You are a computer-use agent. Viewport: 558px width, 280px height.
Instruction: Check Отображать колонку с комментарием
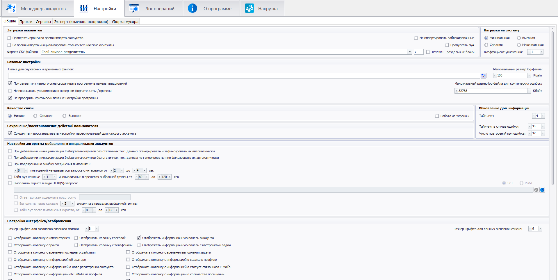tap(10, 238)
